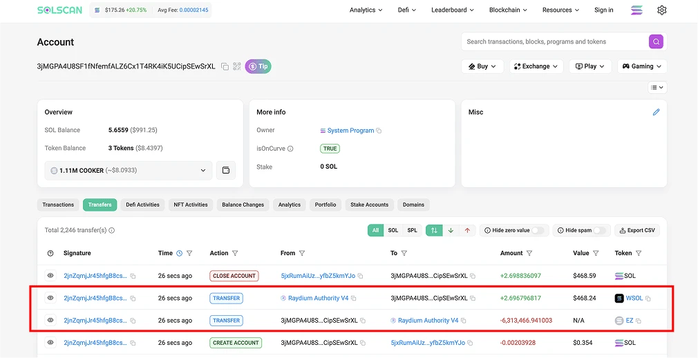Click the Export CSV button

(637, 230)
